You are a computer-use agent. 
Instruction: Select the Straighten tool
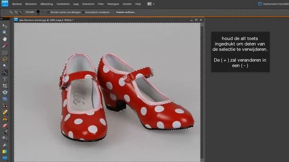(x=5, y=99)
